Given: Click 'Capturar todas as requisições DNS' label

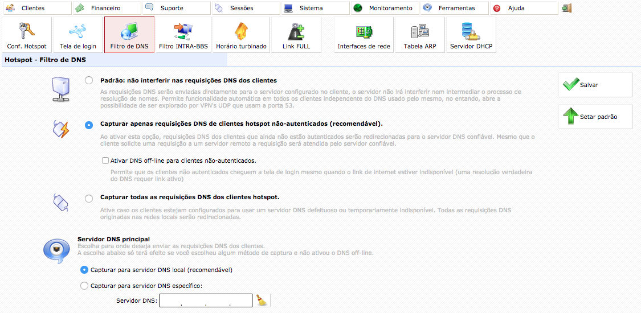Looking at the screenshot, I should tap(190, 197).
